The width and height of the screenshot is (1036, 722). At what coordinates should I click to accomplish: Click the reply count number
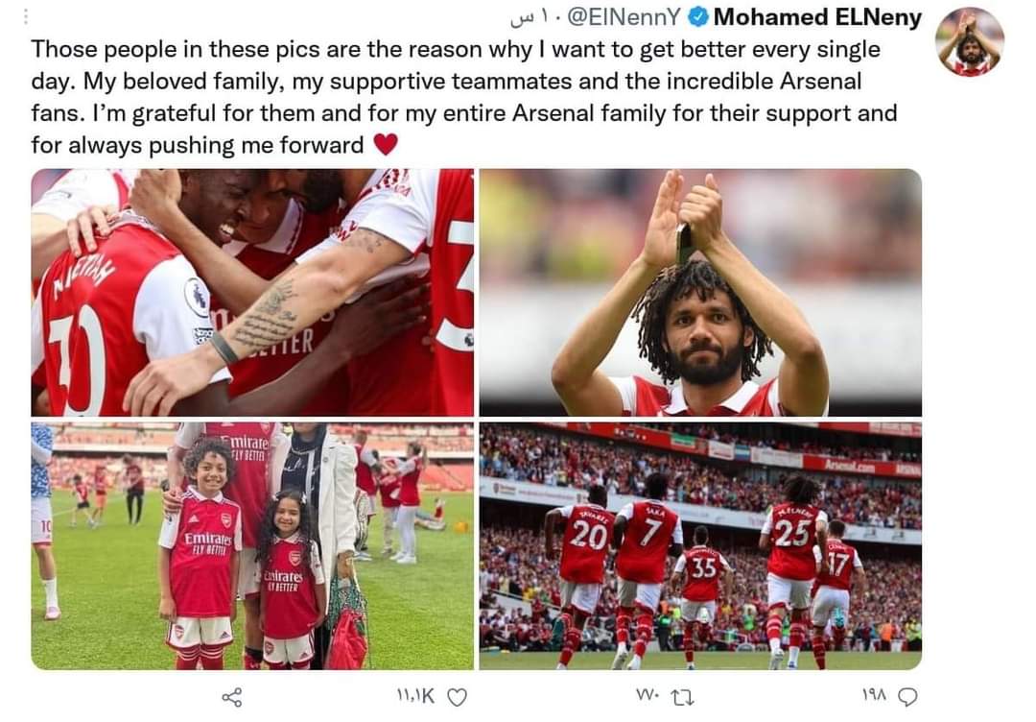(x=874, y=695)
